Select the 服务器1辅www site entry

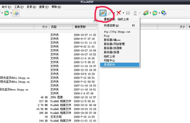(x=120, y=40)
